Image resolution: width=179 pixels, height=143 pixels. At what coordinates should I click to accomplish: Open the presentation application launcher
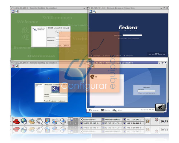tap(47, 121)
